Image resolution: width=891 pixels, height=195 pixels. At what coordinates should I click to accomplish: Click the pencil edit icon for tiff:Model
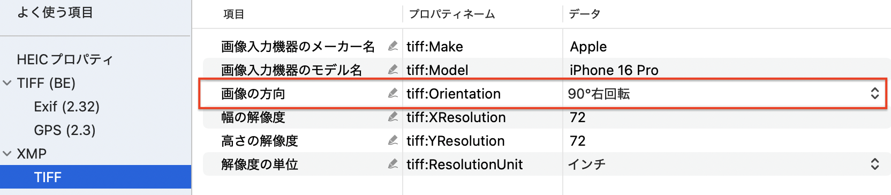393,70
